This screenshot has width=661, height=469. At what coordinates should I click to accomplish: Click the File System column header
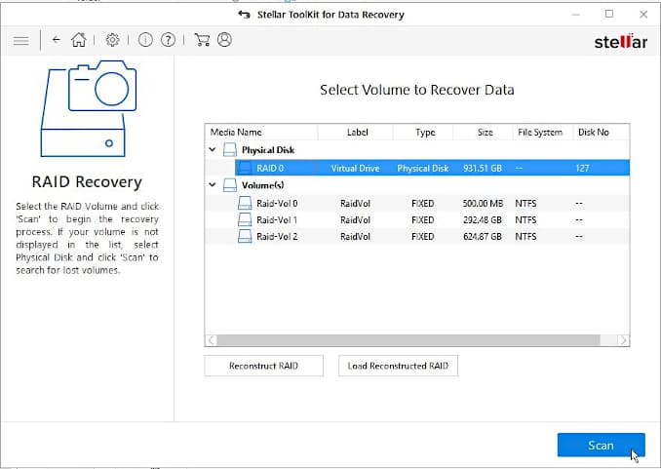543,132
